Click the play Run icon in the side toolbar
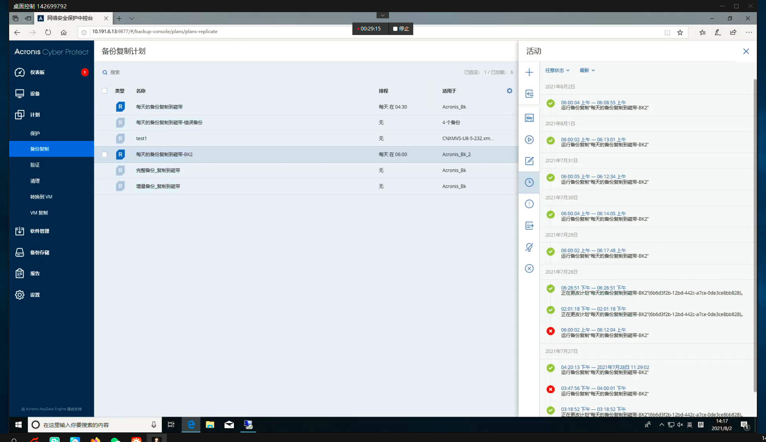The height and width of the screenshot is (442, 766). pyautogui.click(x=529, y=140)
